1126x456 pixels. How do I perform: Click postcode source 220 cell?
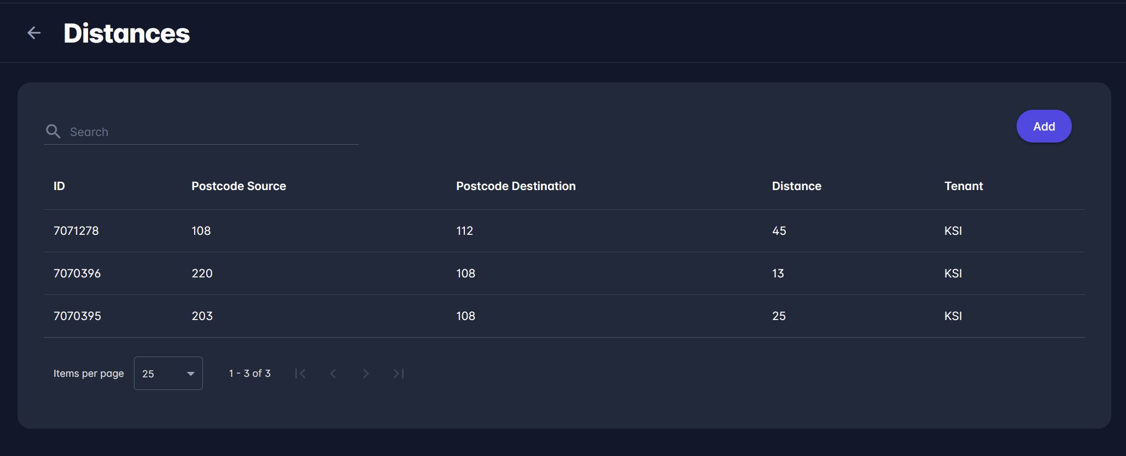(x=202, y=274)
